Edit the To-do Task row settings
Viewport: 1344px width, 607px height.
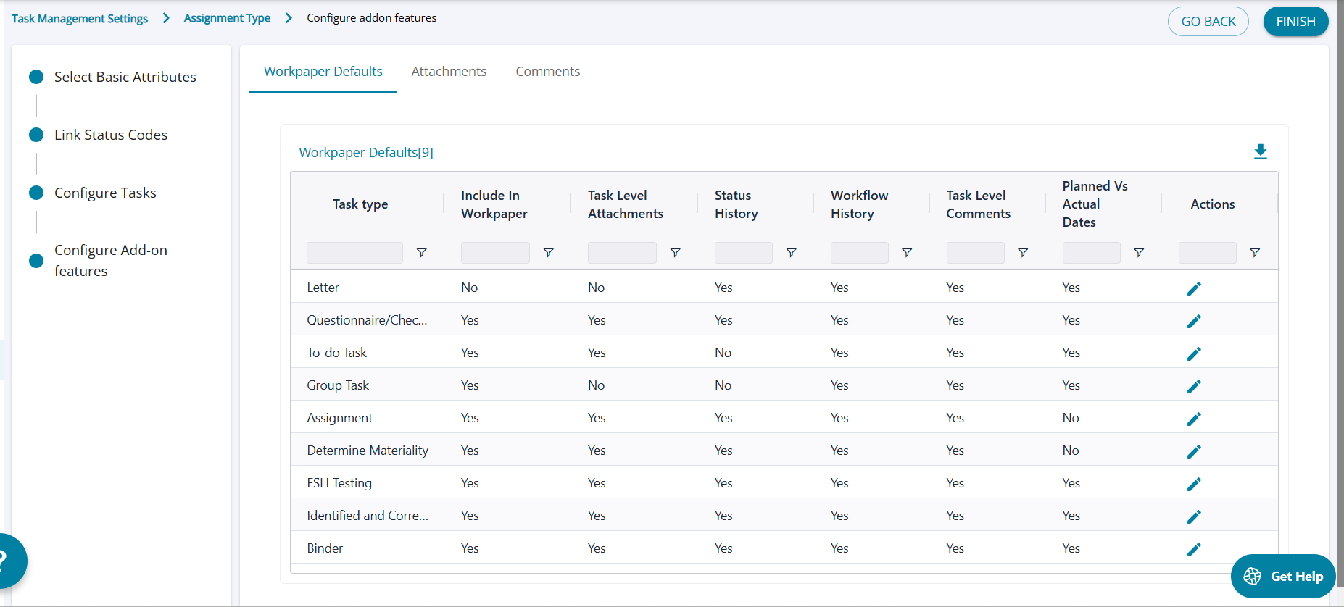[1194, 353]
